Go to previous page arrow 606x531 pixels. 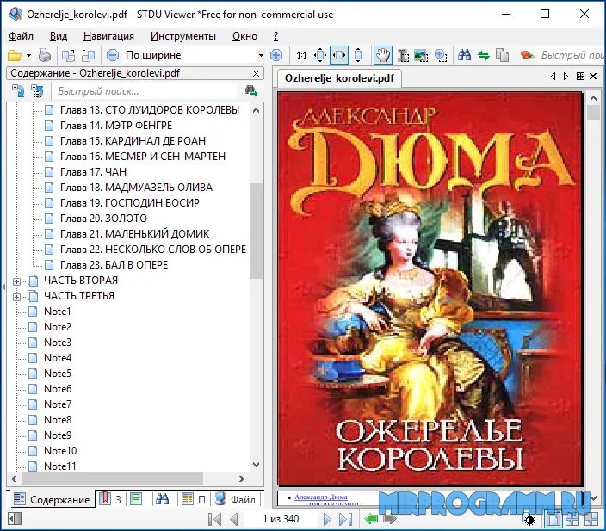click(x=234, y=519)
